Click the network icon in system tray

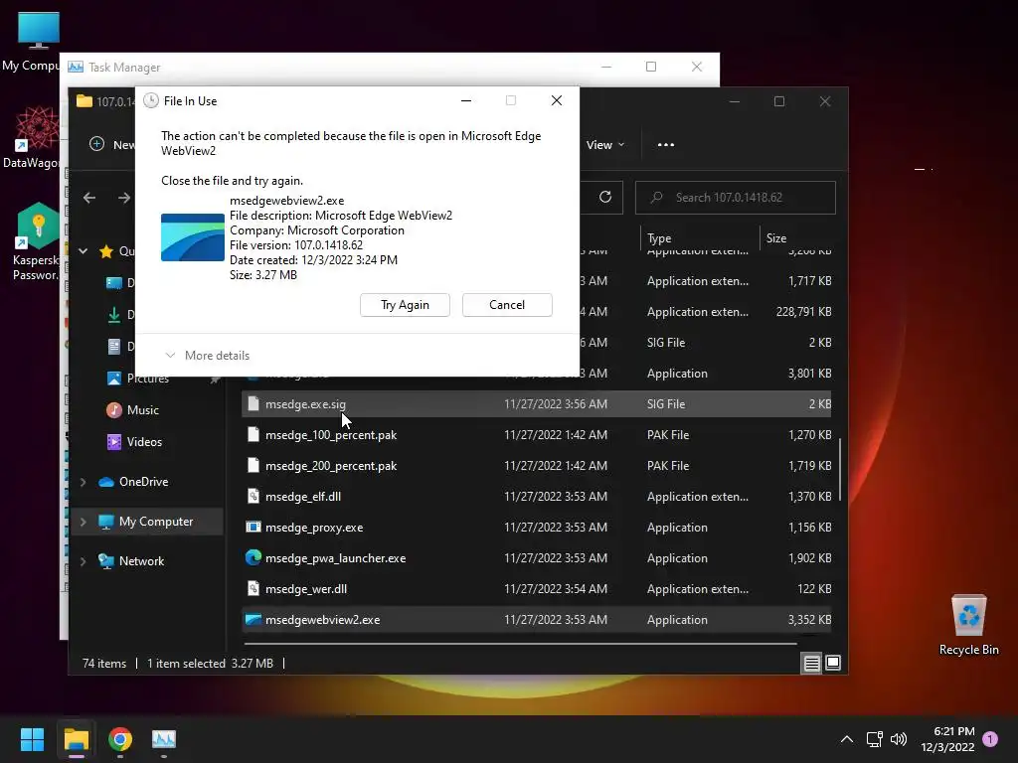(x=875, y=739)
